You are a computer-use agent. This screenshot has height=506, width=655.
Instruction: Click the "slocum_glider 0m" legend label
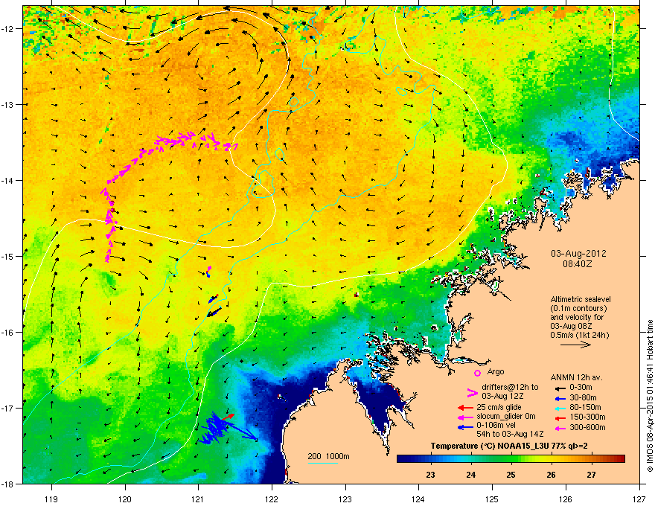(506, 417)
